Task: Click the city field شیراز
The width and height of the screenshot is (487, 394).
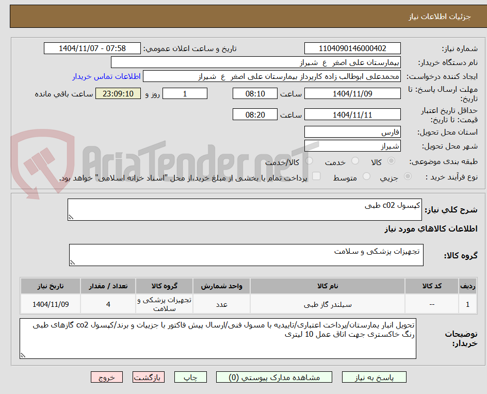Action: click(x=352, y=146)
